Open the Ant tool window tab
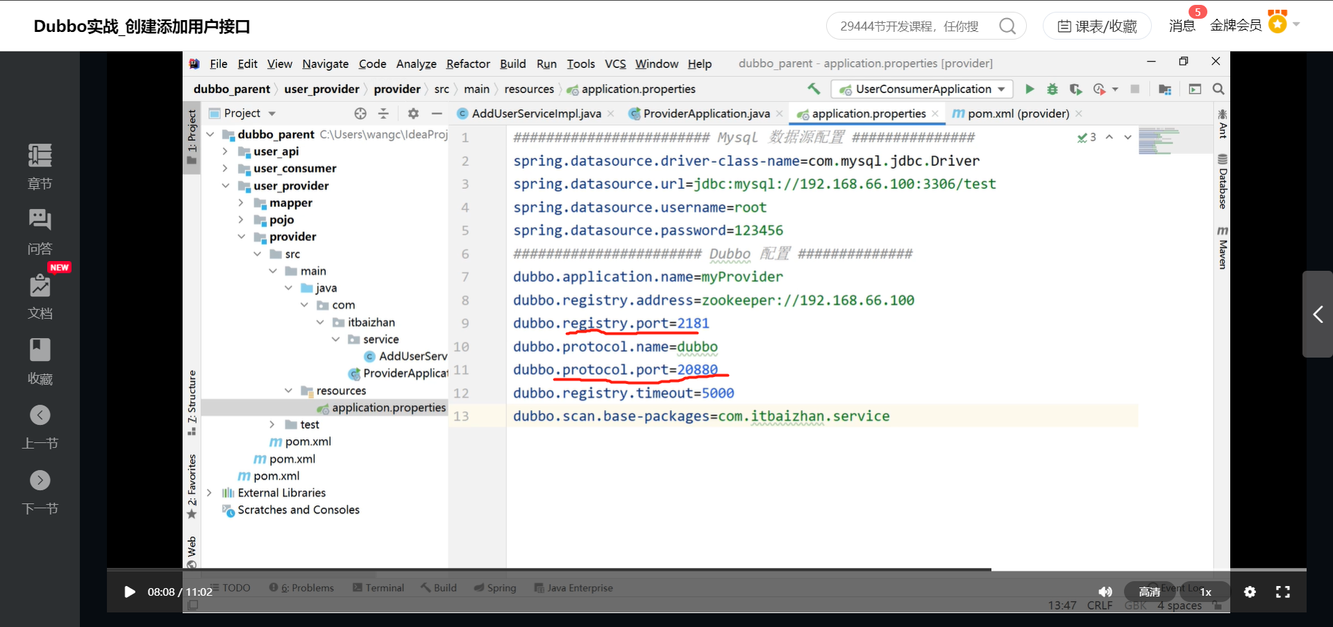 tap(1223, 124)
